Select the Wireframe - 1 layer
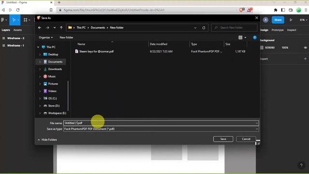 point(15,45)
